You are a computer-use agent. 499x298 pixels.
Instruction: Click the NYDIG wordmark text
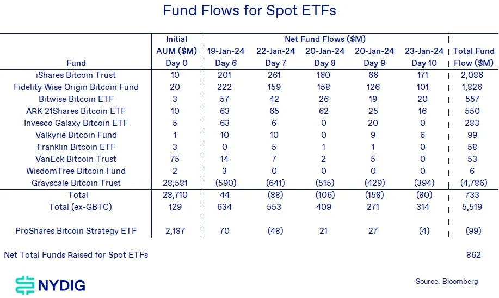(61, 285)
